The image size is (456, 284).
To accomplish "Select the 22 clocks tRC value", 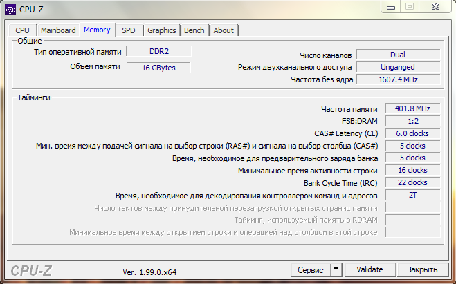I will click(x=412, y=182).
